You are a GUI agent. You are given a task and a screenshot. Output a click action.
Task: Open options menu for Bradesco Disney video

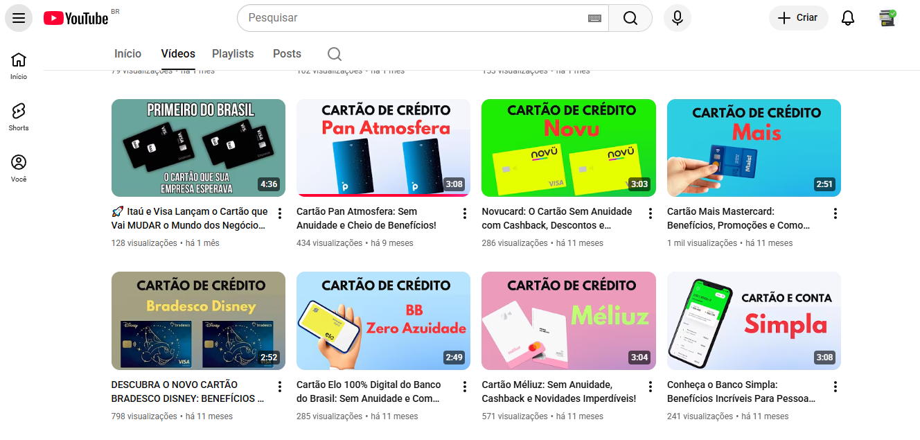click(280, 387)
